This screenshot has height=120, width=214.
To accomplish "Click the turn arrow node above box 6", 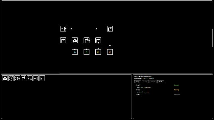I will pos(98,40).
